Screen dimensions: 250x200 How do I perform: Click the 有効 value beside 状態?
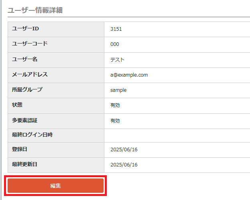coord(115,105)
